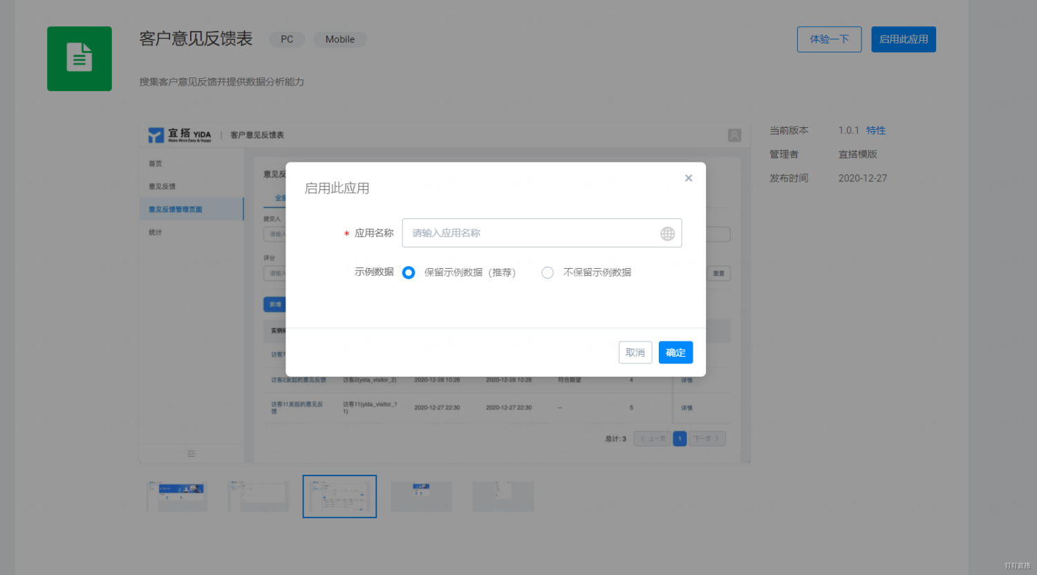Select 首页 in preview sidebar
The width and height of the screenshot is (1037, 575).
tap(156, 164)
